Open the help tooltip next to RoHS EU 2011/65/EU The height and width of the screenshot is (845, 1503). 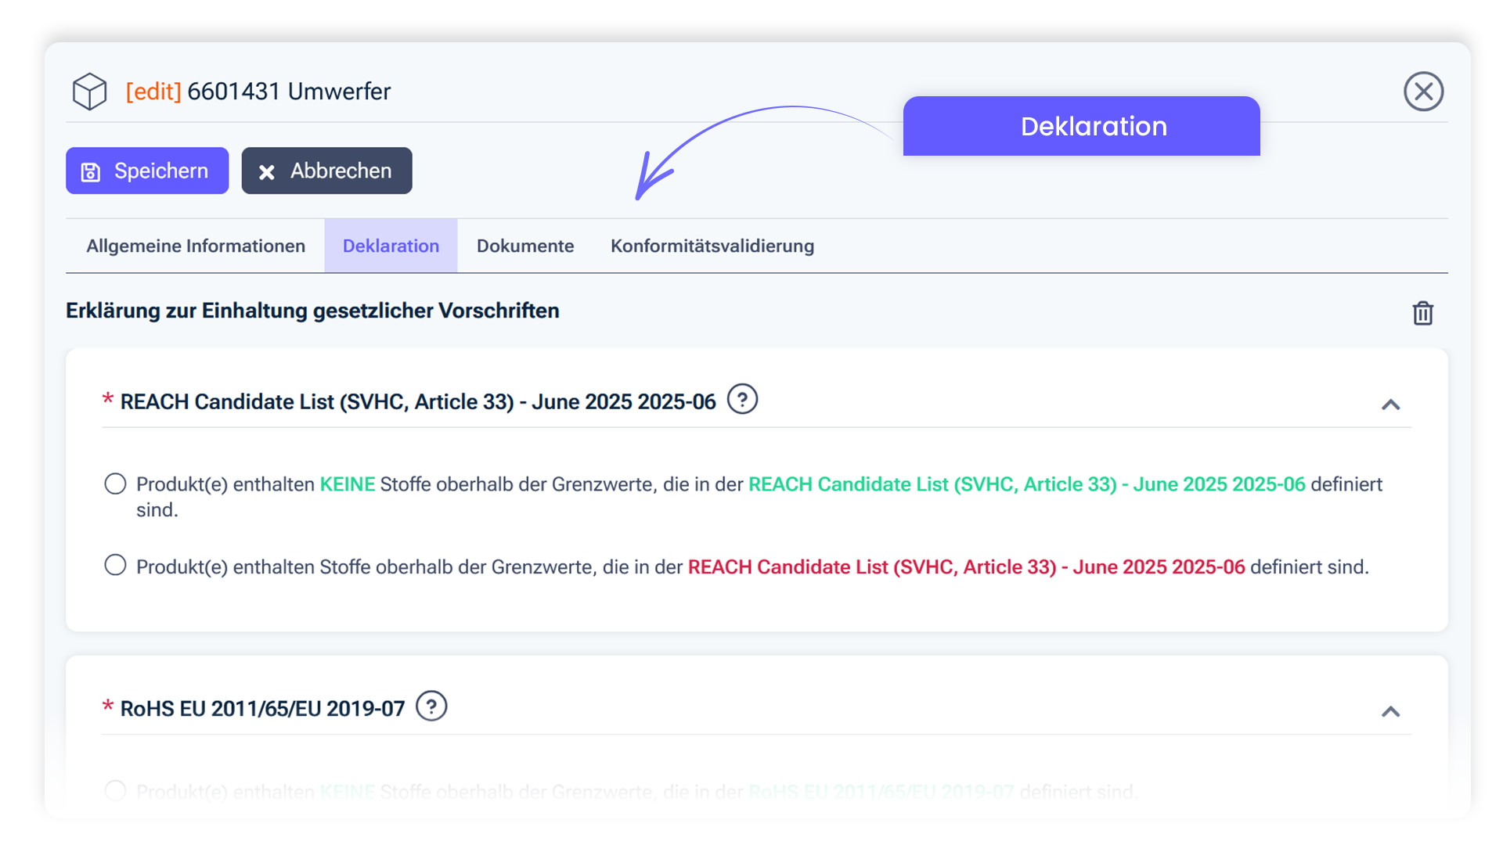pos(432,707)
